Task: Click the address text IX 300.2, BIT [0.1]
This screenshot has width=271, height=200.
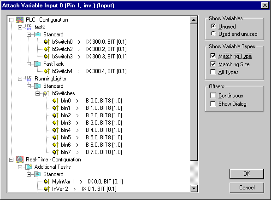Action: [106, 49]
